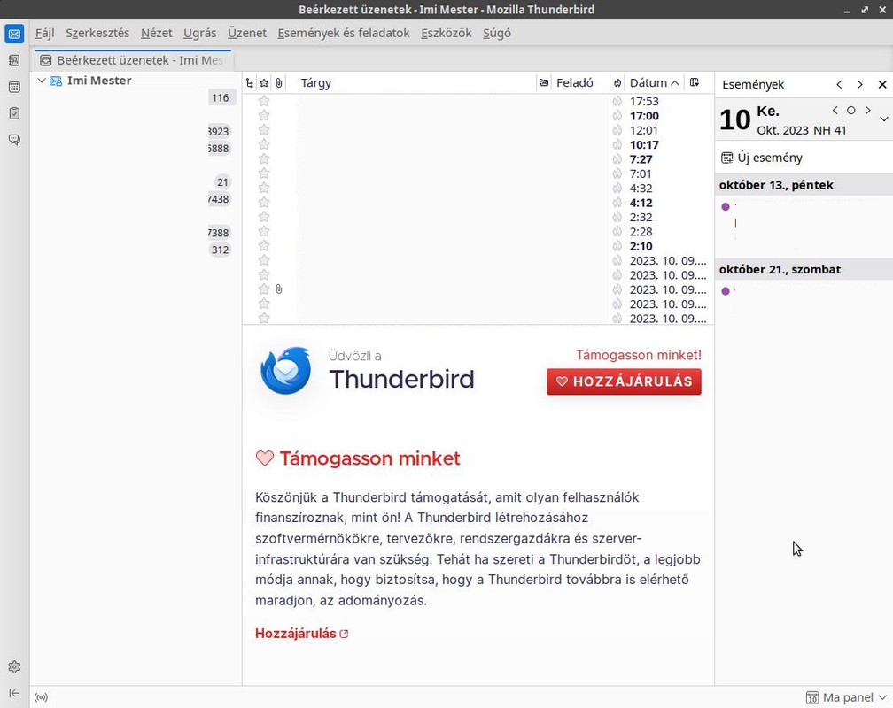Screen dimensions: 893x708
Task: Open the Mail space in sidebar
Action: tap(14, 35)
